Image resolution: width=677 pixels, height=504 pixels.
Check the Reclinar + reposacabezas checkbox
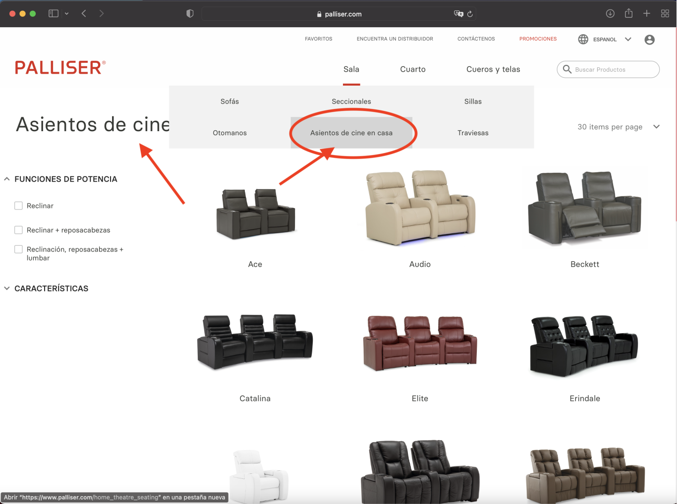tap(18, 230)
